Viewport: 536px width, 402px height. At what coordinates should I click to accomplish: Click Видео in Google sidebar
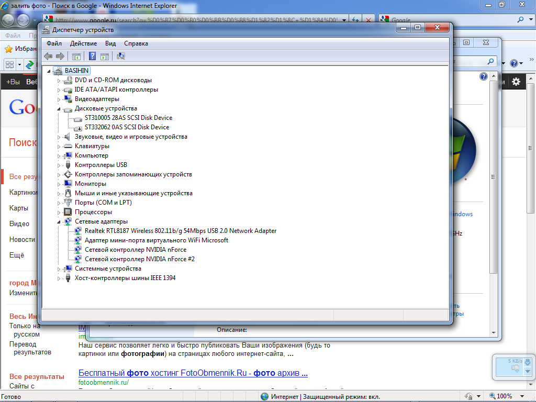19,224
